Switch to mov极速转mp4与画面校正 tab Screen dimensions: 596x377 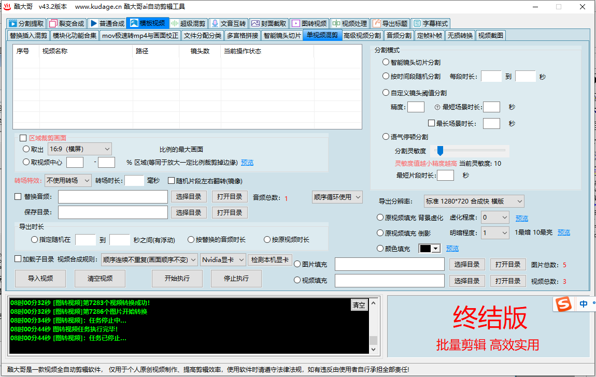[140, 36]
